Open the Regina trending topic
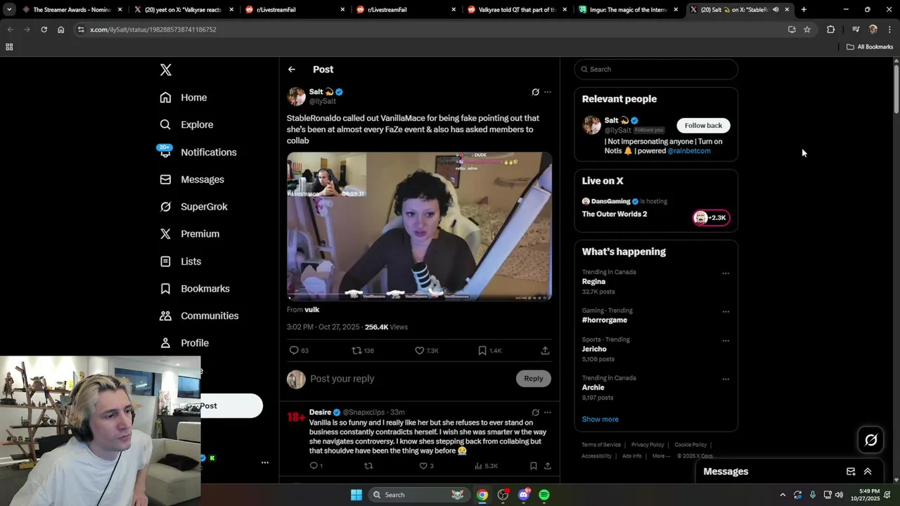The height and width of the screenshot is (506, 900). [593, 282]
